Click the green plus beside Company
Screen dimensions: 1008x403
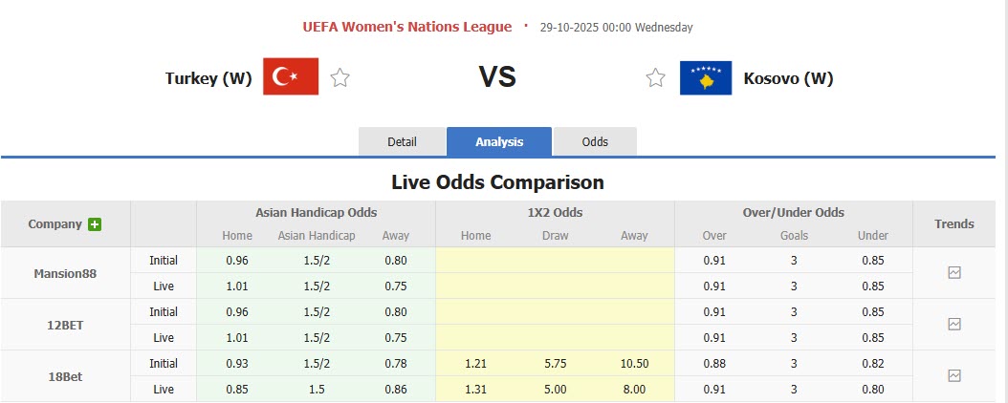point(95,224)
